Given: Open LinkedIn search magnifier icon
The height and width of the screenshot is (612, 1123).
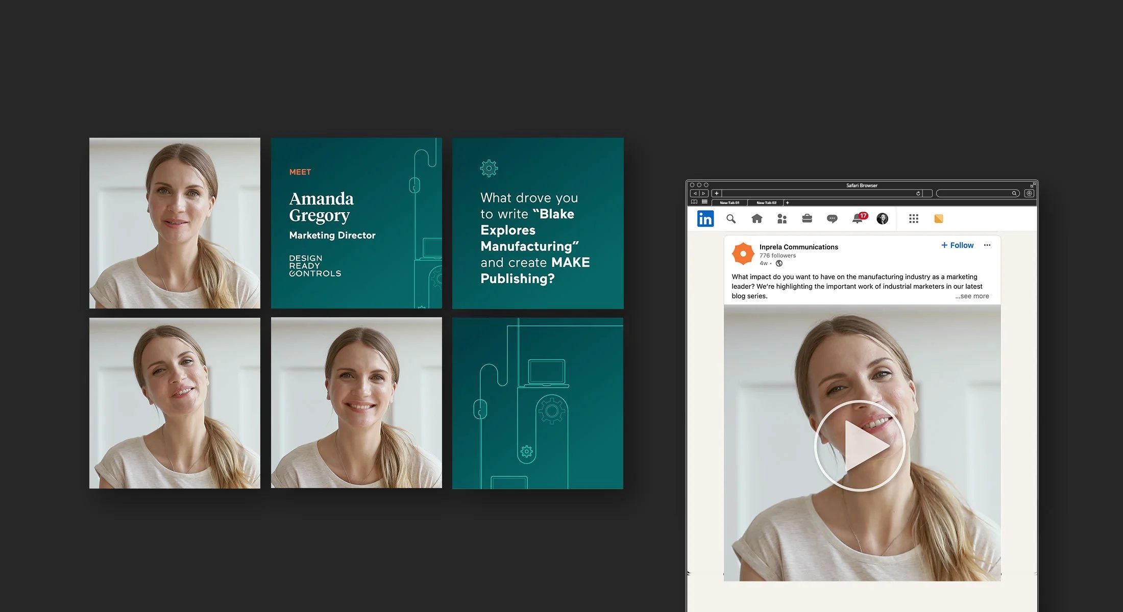Looking at the screenshot, I should [x=731, y=219].
